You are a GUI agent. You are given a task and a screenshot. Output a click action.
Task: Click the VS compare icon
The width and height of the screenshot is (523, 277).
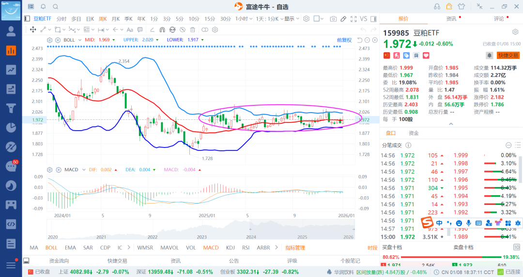click(x=364, y=19)
